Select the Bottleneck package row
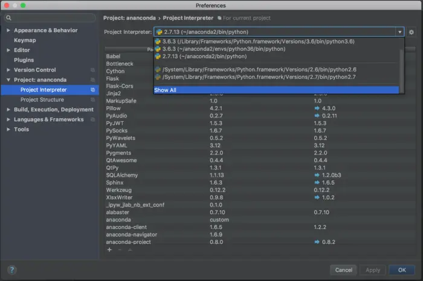Viewport: 423px width, 281px height. pyautogui.click(x=129, y=64)
